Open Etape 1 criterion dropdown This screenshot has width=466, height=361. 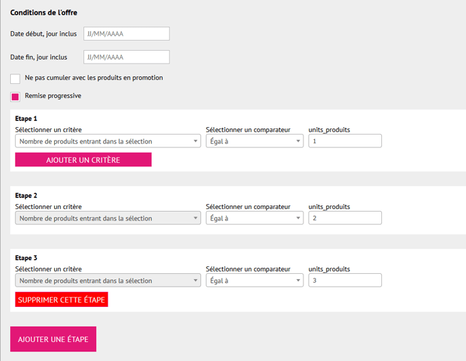coord(108,141)
